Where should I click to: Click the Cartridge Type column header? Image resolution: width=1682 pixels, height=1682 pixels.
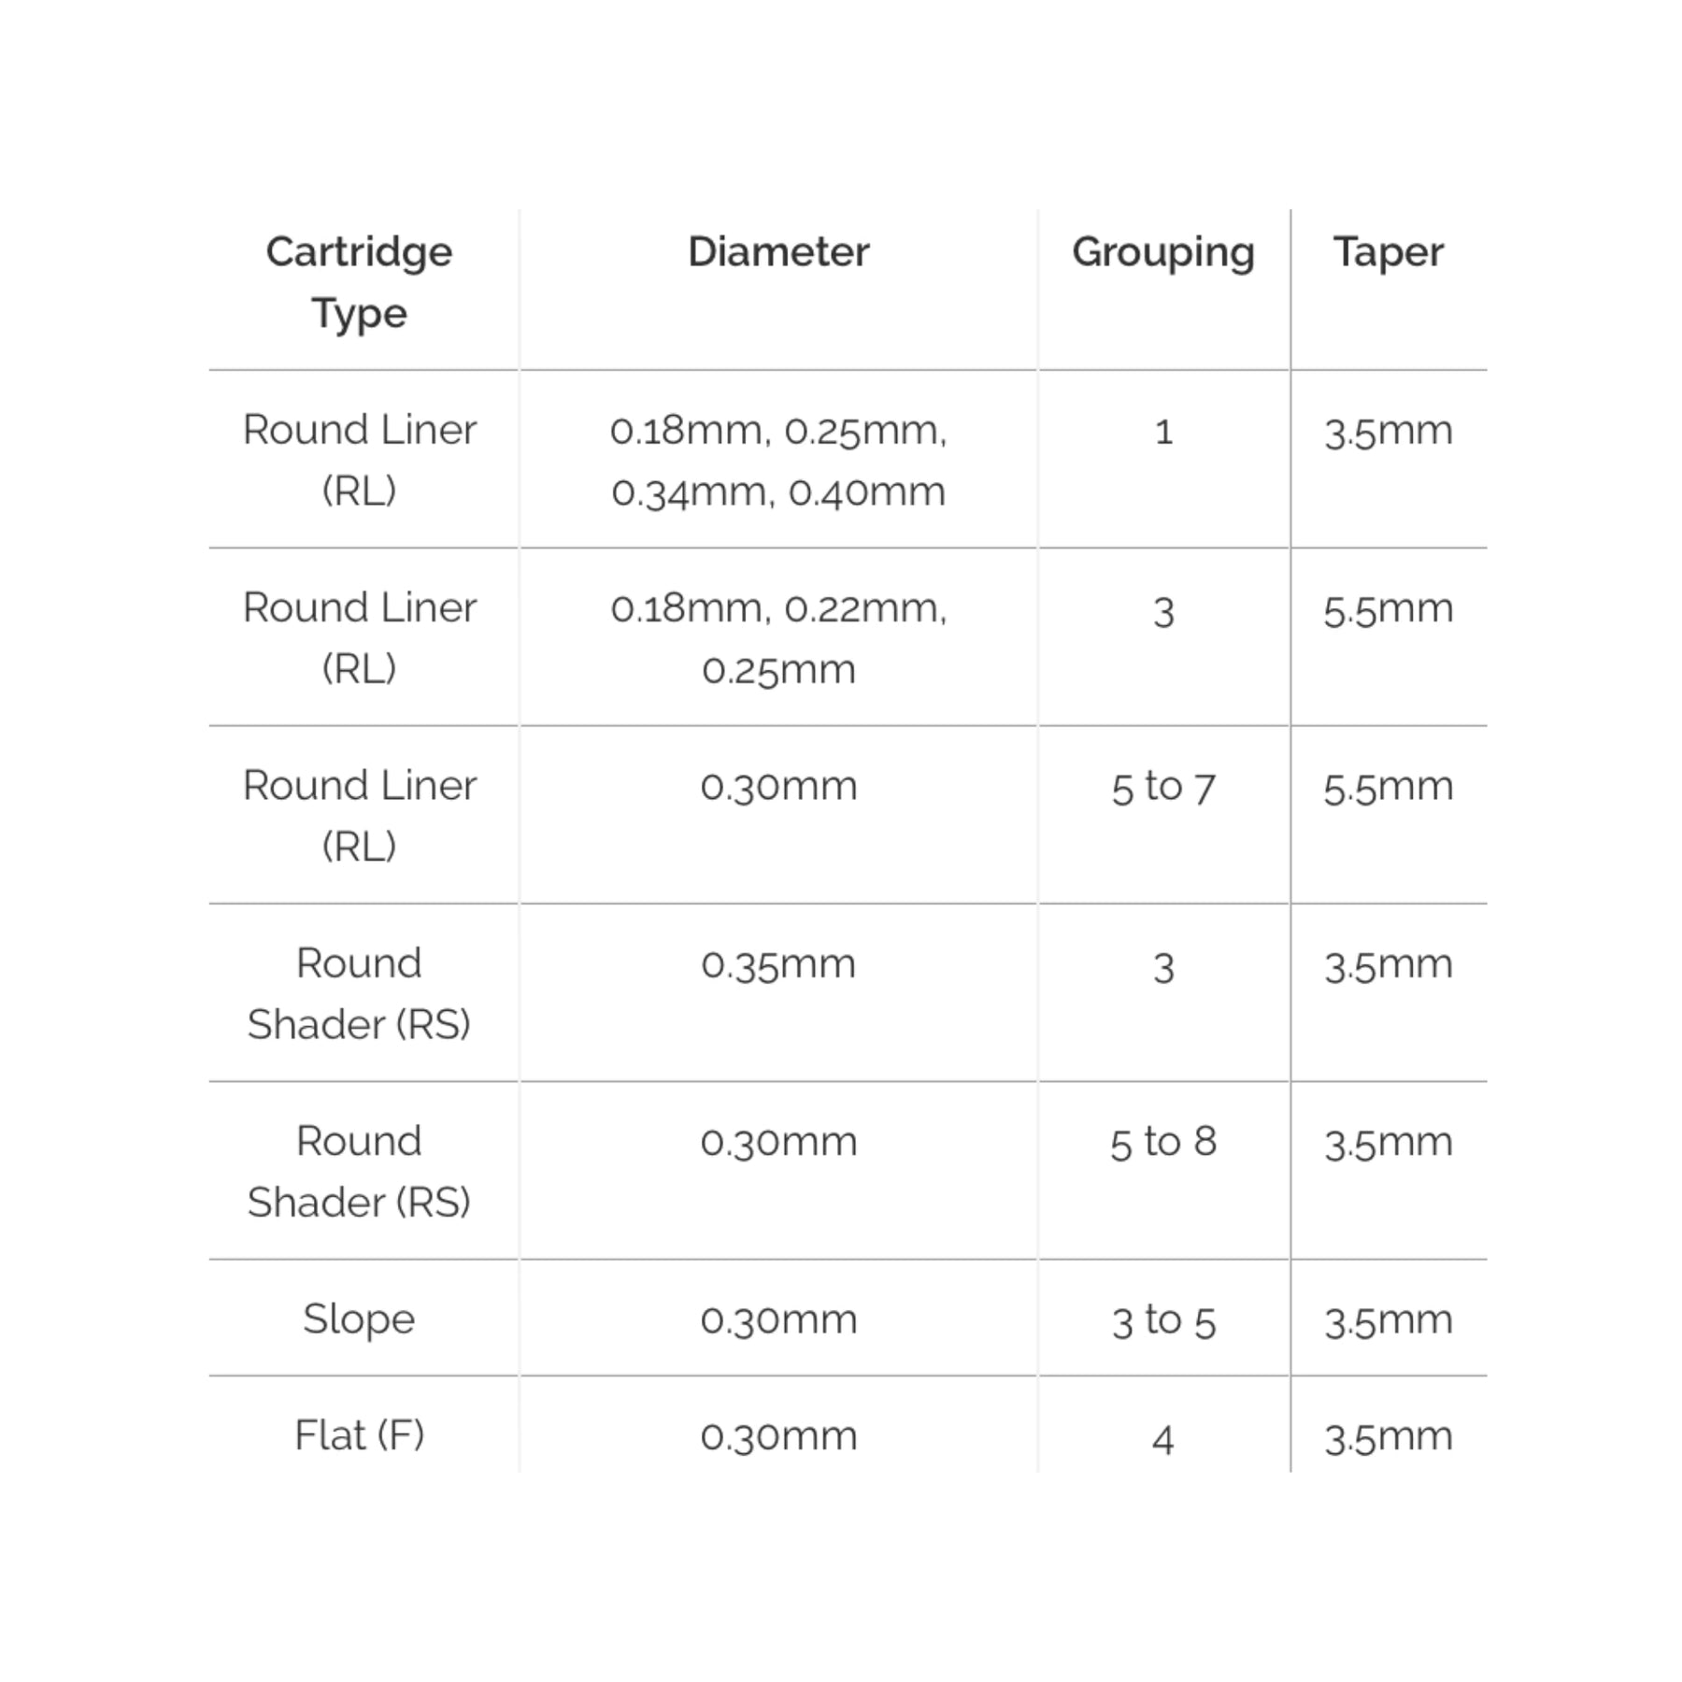click(x=359, y=282)
